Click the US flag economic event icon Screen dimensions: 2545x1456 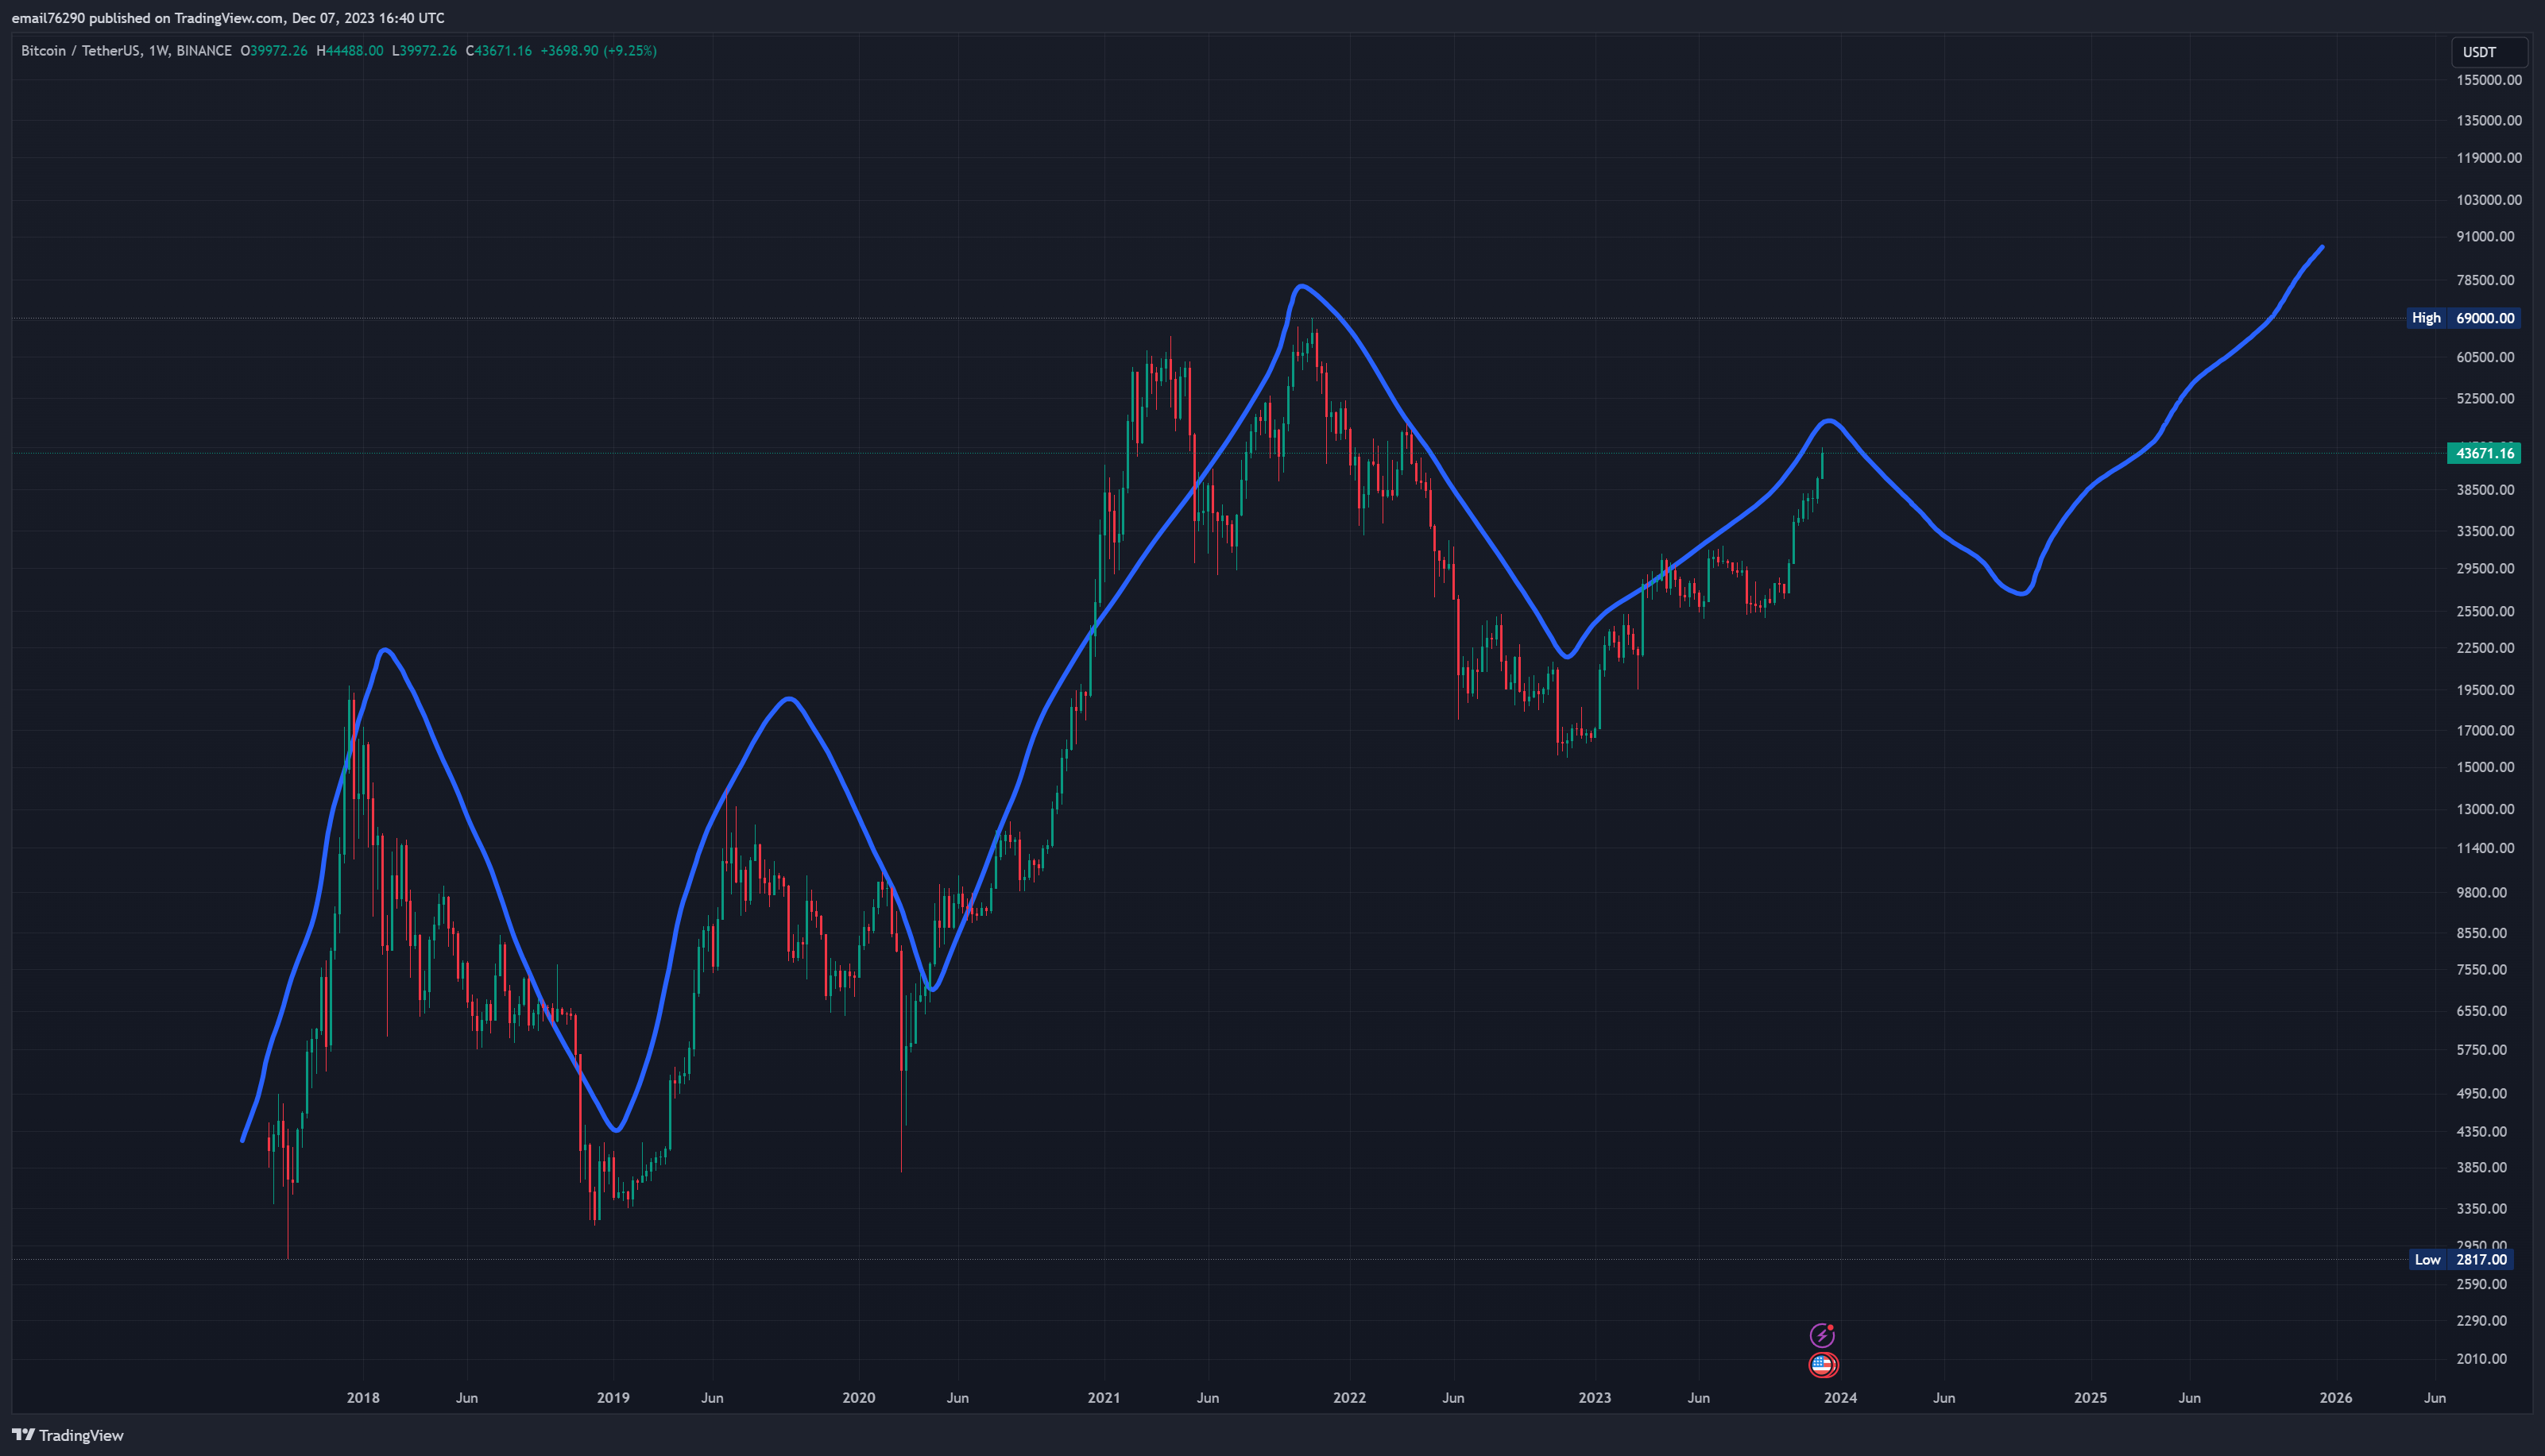(x=1822, y=1364)
